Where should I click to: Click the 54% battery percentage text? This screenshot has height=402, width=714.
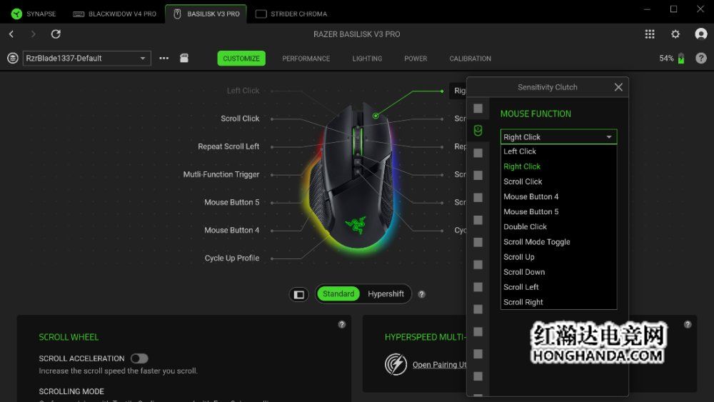pos(666,59)
